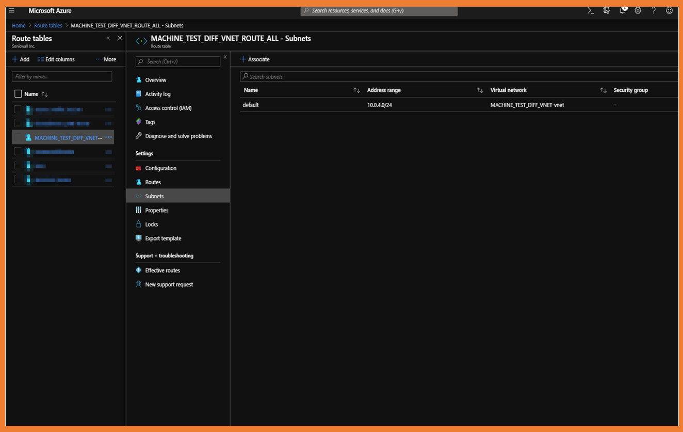Open Properties menu item

click(x=156, y=210)
